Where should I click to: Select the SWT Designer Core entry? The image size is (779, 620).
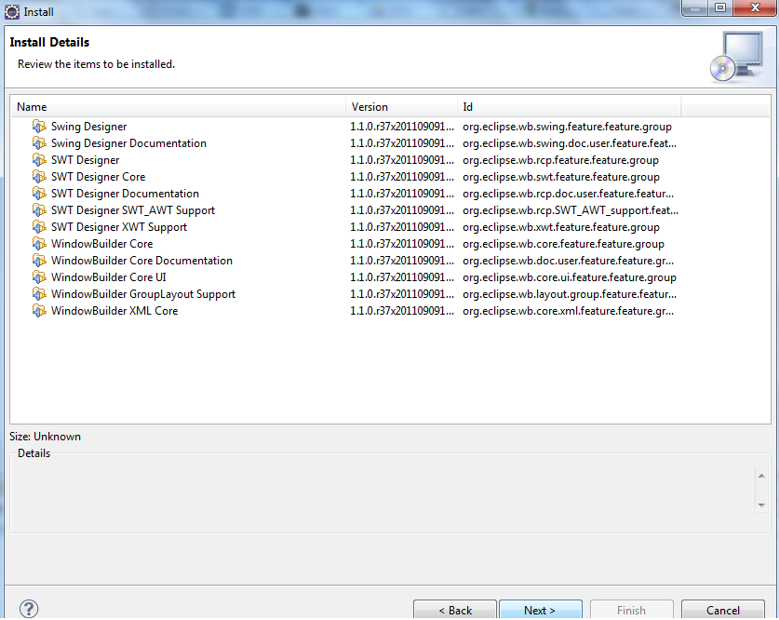click(99, 177)
